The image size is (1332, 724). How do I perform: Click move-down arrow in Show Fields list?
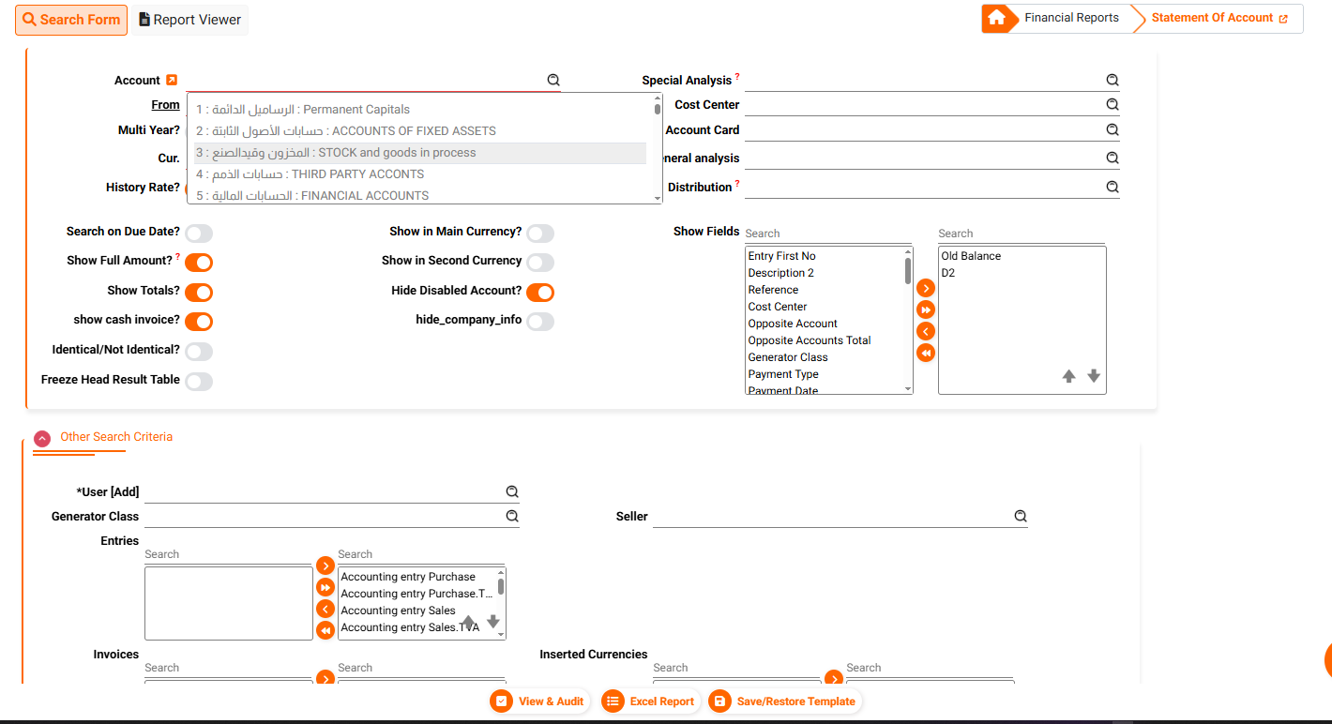(1094, 376)
